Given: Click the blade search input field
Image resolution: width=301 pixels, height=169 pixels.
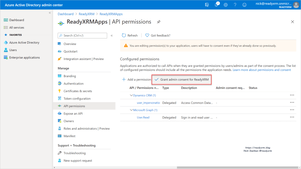Looking at the screenshot, I should click(x=84, y=36).
